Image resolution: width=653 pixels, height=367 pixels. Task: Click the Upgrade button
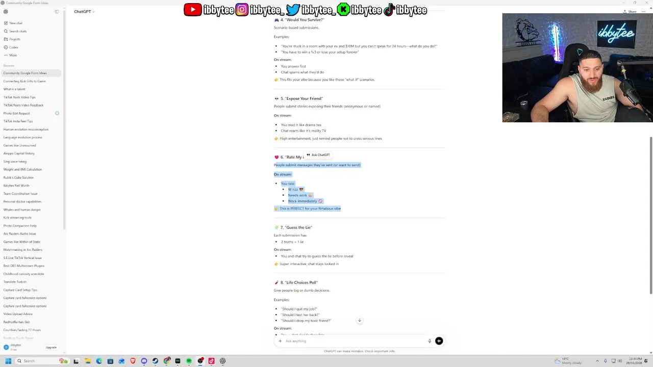coord(51,347)
